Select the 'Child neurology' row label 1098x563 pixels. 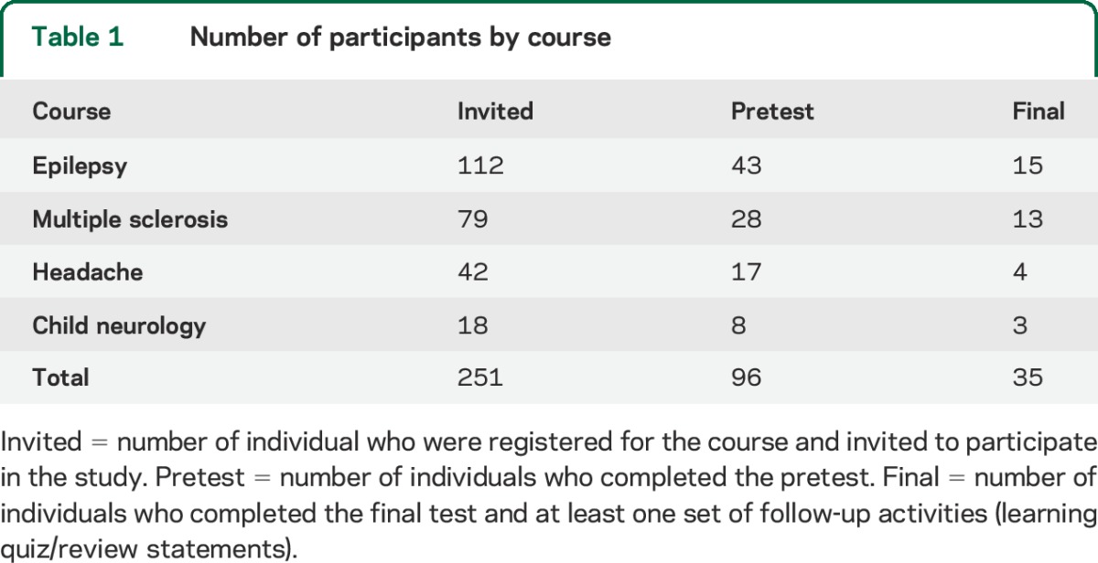coord(119,325)
